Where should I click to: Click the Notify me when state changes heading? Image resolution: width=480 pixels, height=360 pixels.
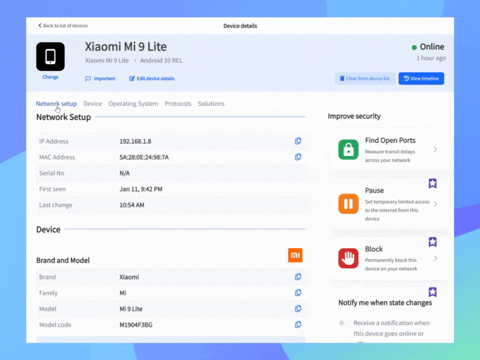(x=385, y=303)
